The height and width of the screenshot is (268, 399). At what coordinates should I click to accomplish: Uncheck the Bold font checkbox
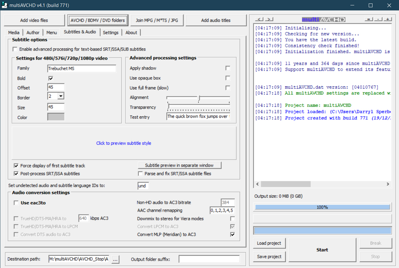pyautogui.click(x=51, y=78)
